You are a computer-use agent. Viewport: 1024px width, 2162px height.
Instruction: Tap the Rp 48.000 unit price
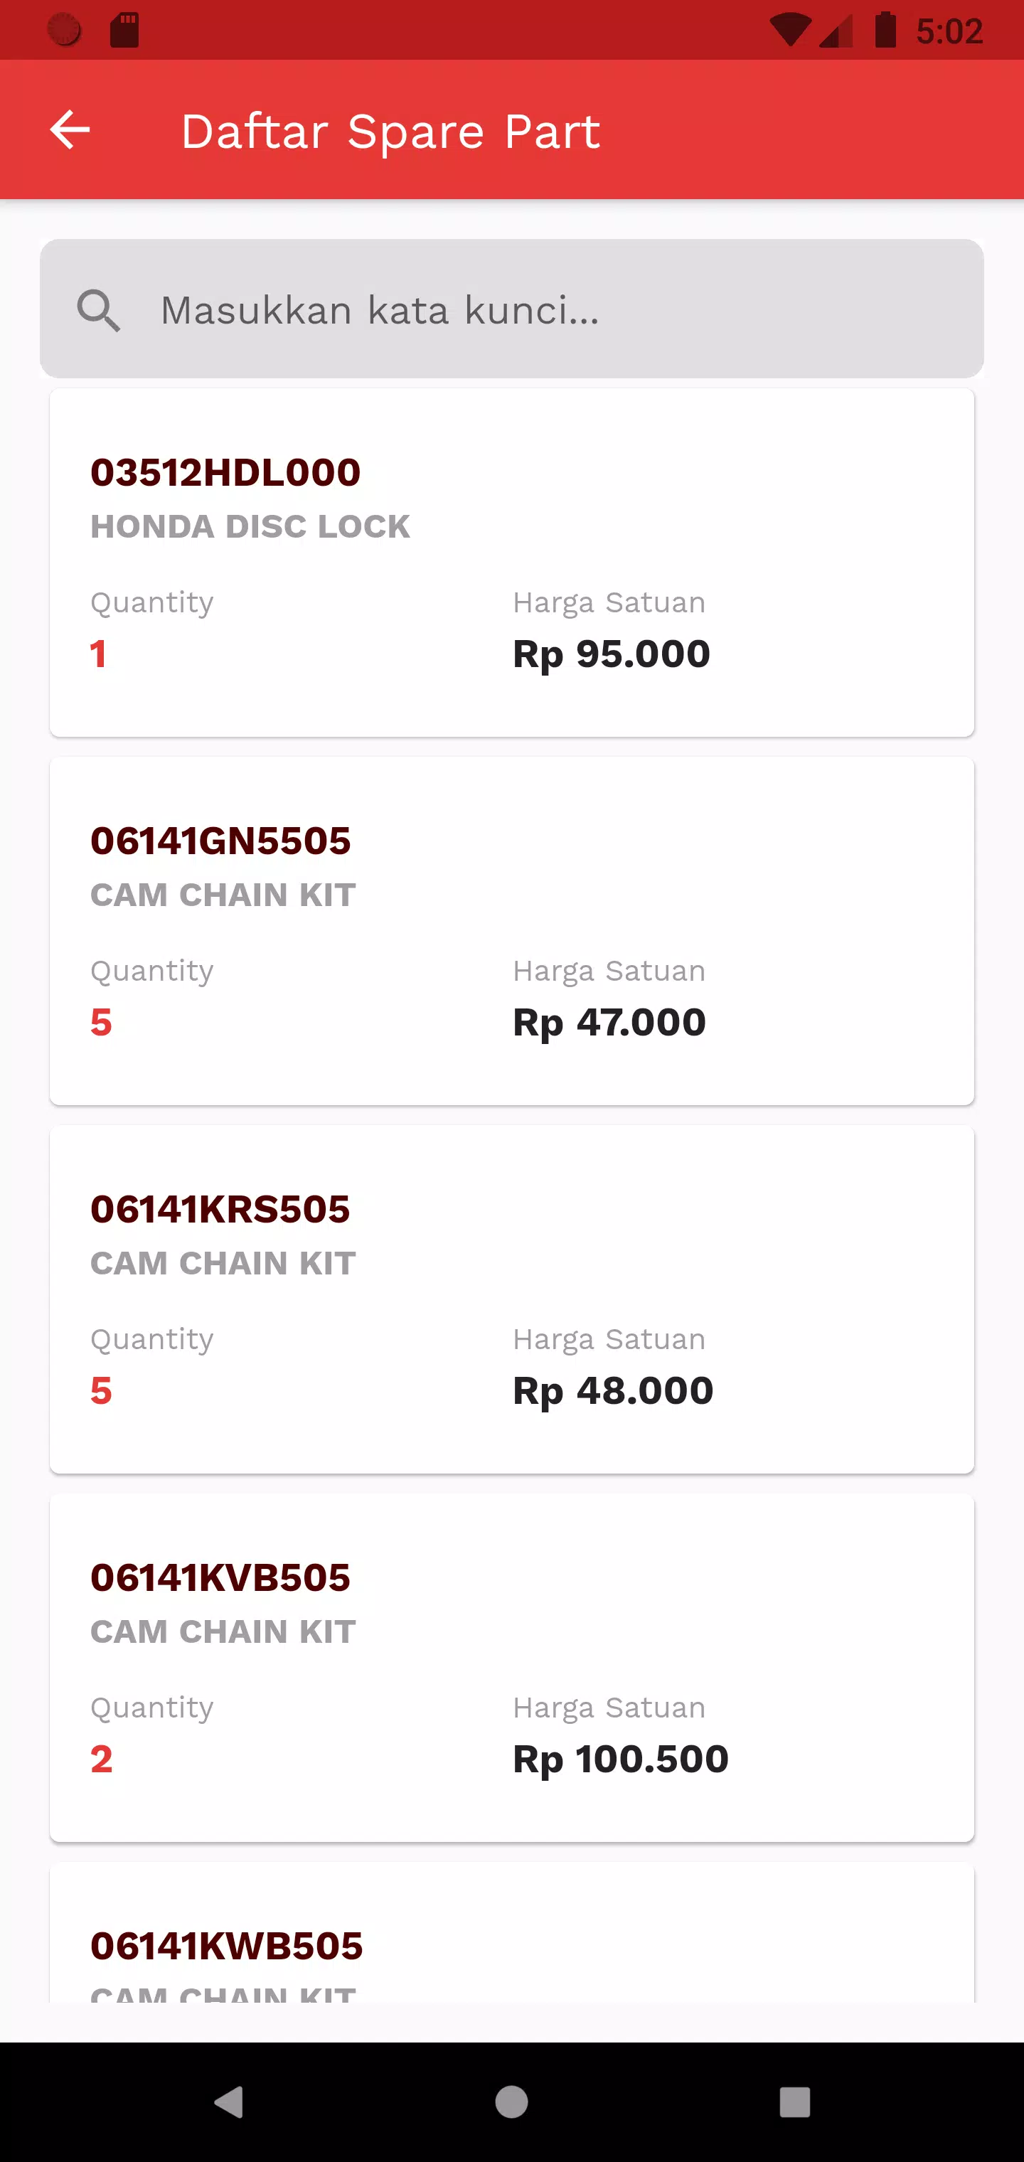(x=614, y=1390)
